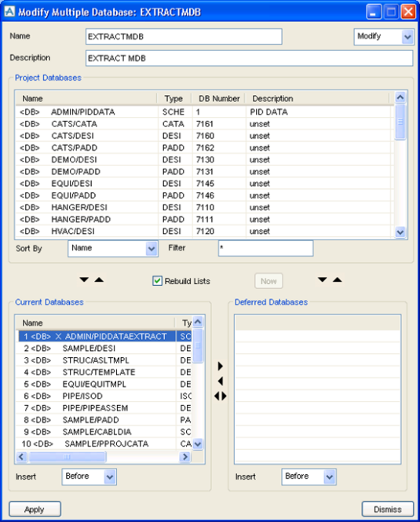Select the CATS/PADD row in Project Databases

[204, 148]
